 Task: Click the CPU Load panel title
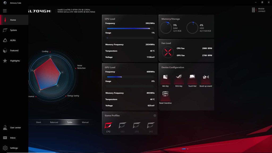[110, 19]
